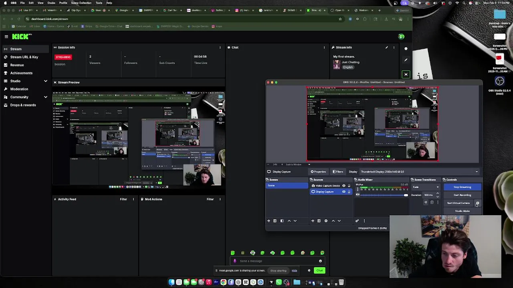
Task: Open scene filters in Scenes toolbar
Action: [282, 221]
